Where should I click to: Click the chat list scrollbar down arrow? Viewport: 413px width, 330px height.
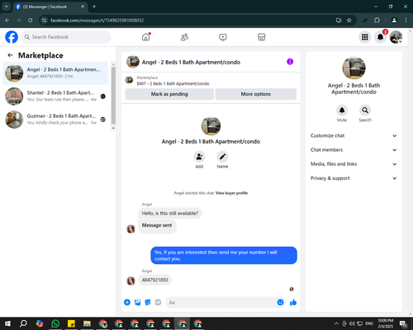[113, 128]
